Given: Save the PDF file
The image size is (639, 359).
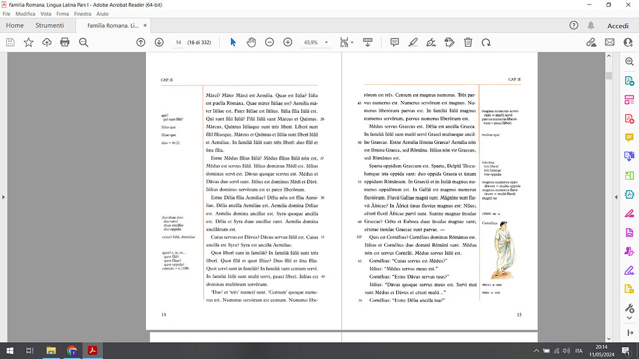Looking at the screenshot, I should click(x=10, y=42).
